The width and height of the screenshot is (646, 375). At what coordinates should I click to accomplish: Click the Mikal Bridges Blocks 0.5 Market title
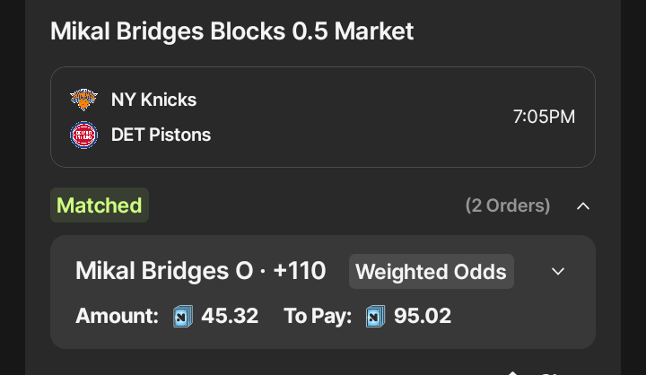click(x=232, y=31)
